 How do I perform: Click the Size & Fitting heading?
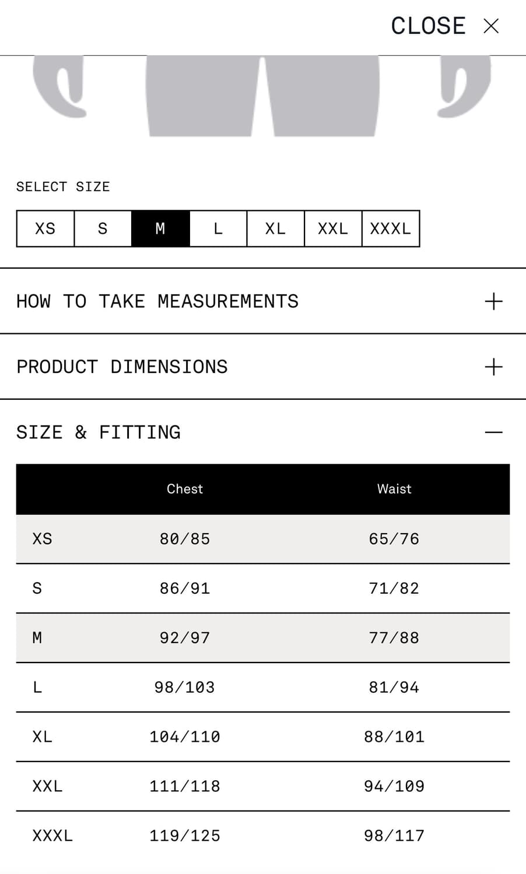tap(99, 432)
